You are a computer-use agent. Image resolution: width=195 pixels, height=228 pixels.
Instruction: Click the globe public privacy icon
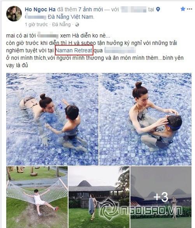77,25
